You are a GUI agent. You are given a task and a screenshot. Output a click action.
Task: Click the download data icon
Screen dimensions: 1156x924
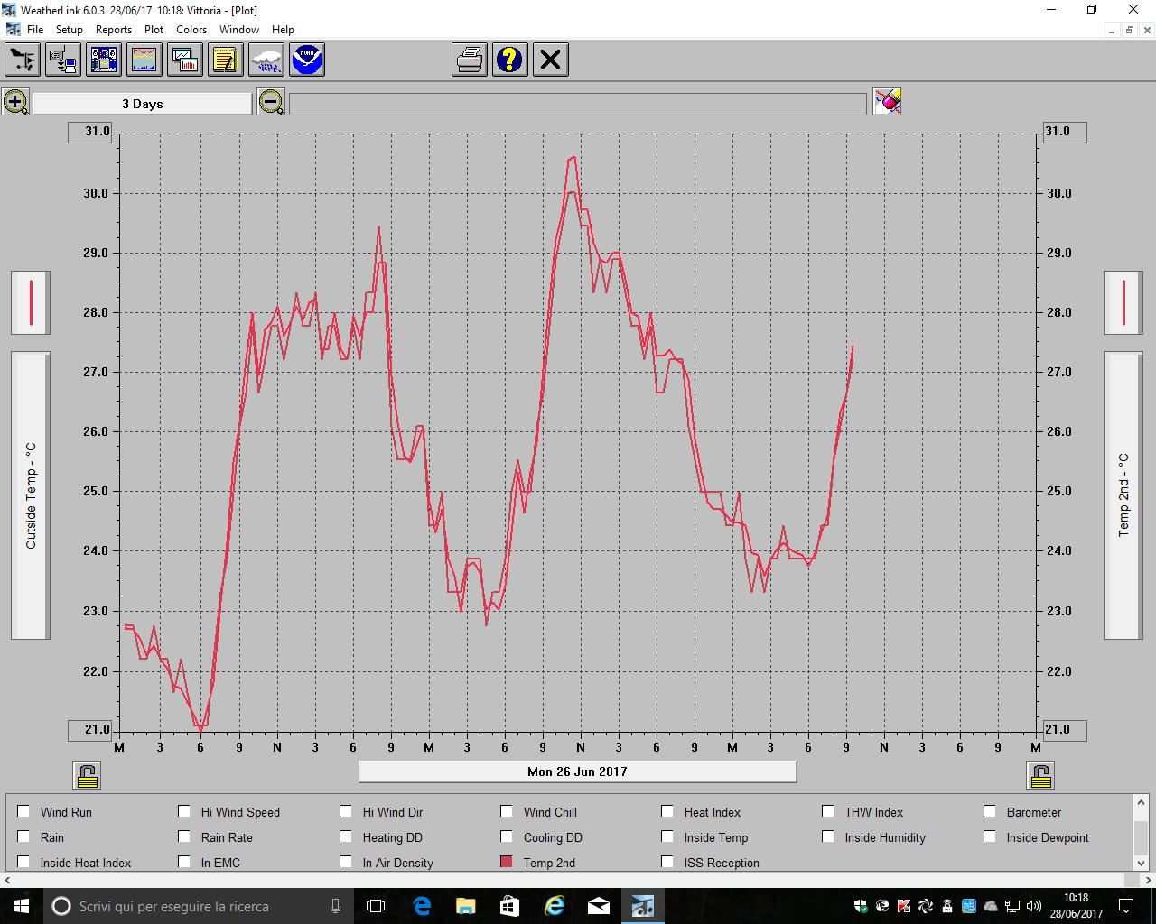tap(63, 60)
